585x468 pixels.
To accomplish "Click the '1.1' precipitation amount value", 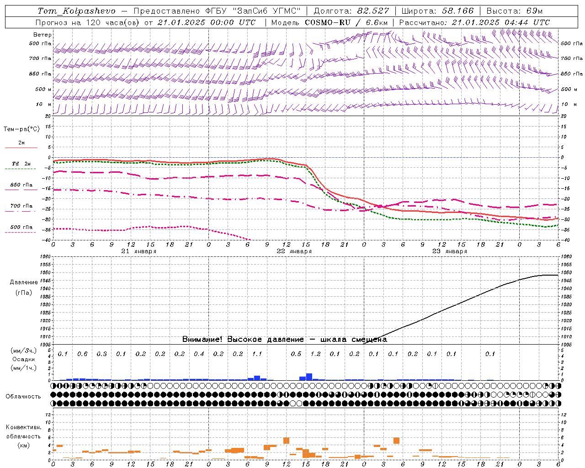I will pos(257,354).
